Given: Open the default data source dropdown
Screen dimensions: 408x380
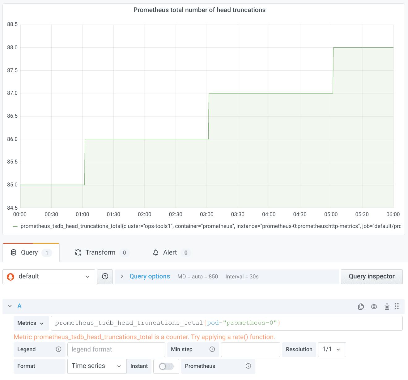Looking at the screenshot, I should tap(49, 277).
